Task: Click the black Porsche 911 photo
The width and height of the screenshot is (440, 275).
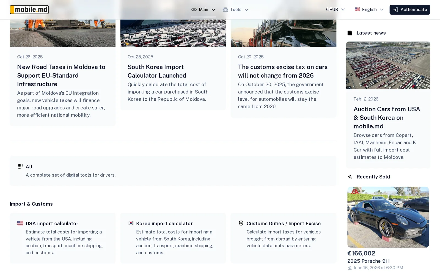Action: (388, 217)
